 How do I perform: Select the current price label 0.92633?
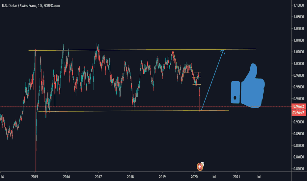[298, 107]
